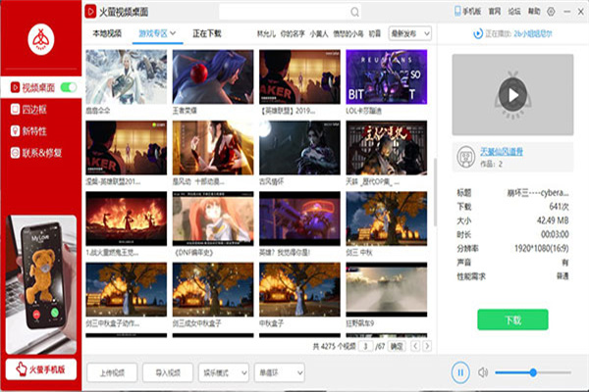Viewport: 589px width, 392px height.
Task: Adjust the volume slider
Action: coord(533,372)
